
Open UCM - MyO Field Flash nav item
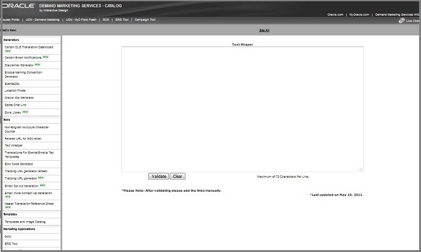(x=81, y=19)
